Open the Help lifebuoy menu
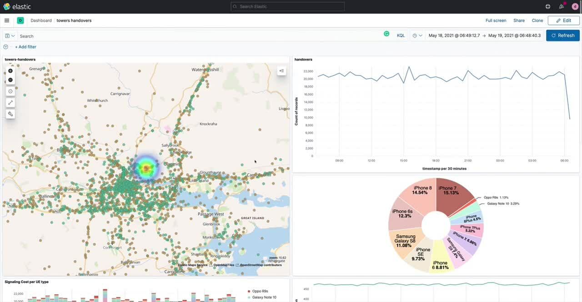Screen dimensions: 582x302 548,6
